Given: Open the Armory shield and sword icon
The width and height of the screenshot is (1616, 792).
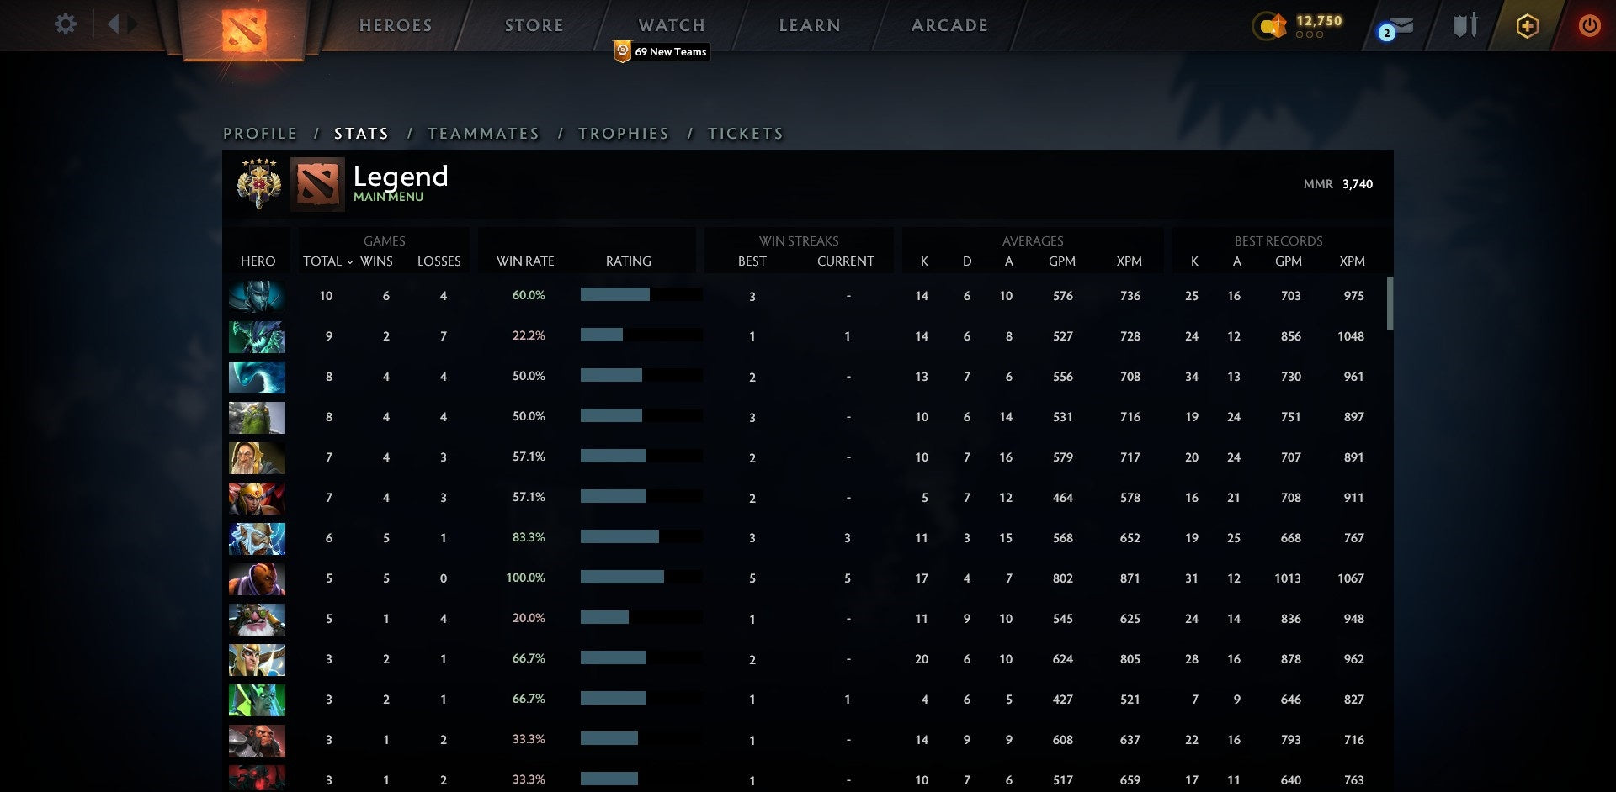Looking at the screenshot, I should point(1464,24).
